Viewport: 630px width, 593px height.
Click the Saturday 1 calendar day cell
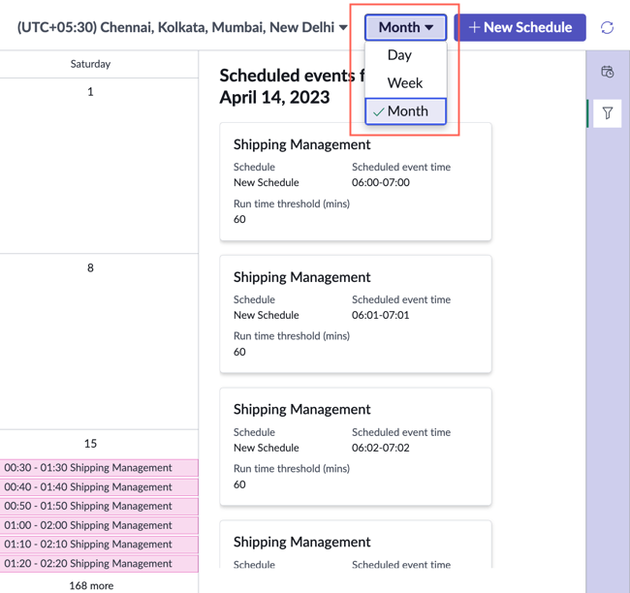click(99, 166)
